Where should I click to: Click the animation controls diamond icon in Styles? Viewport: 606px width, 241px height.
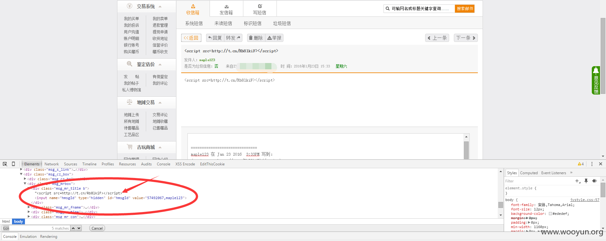(594, 181)
